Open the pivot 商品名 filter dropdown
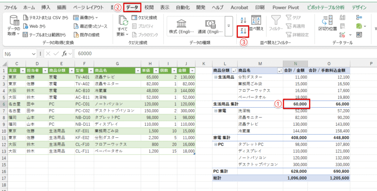The image size is (377, 191). [x=280, y=71]
